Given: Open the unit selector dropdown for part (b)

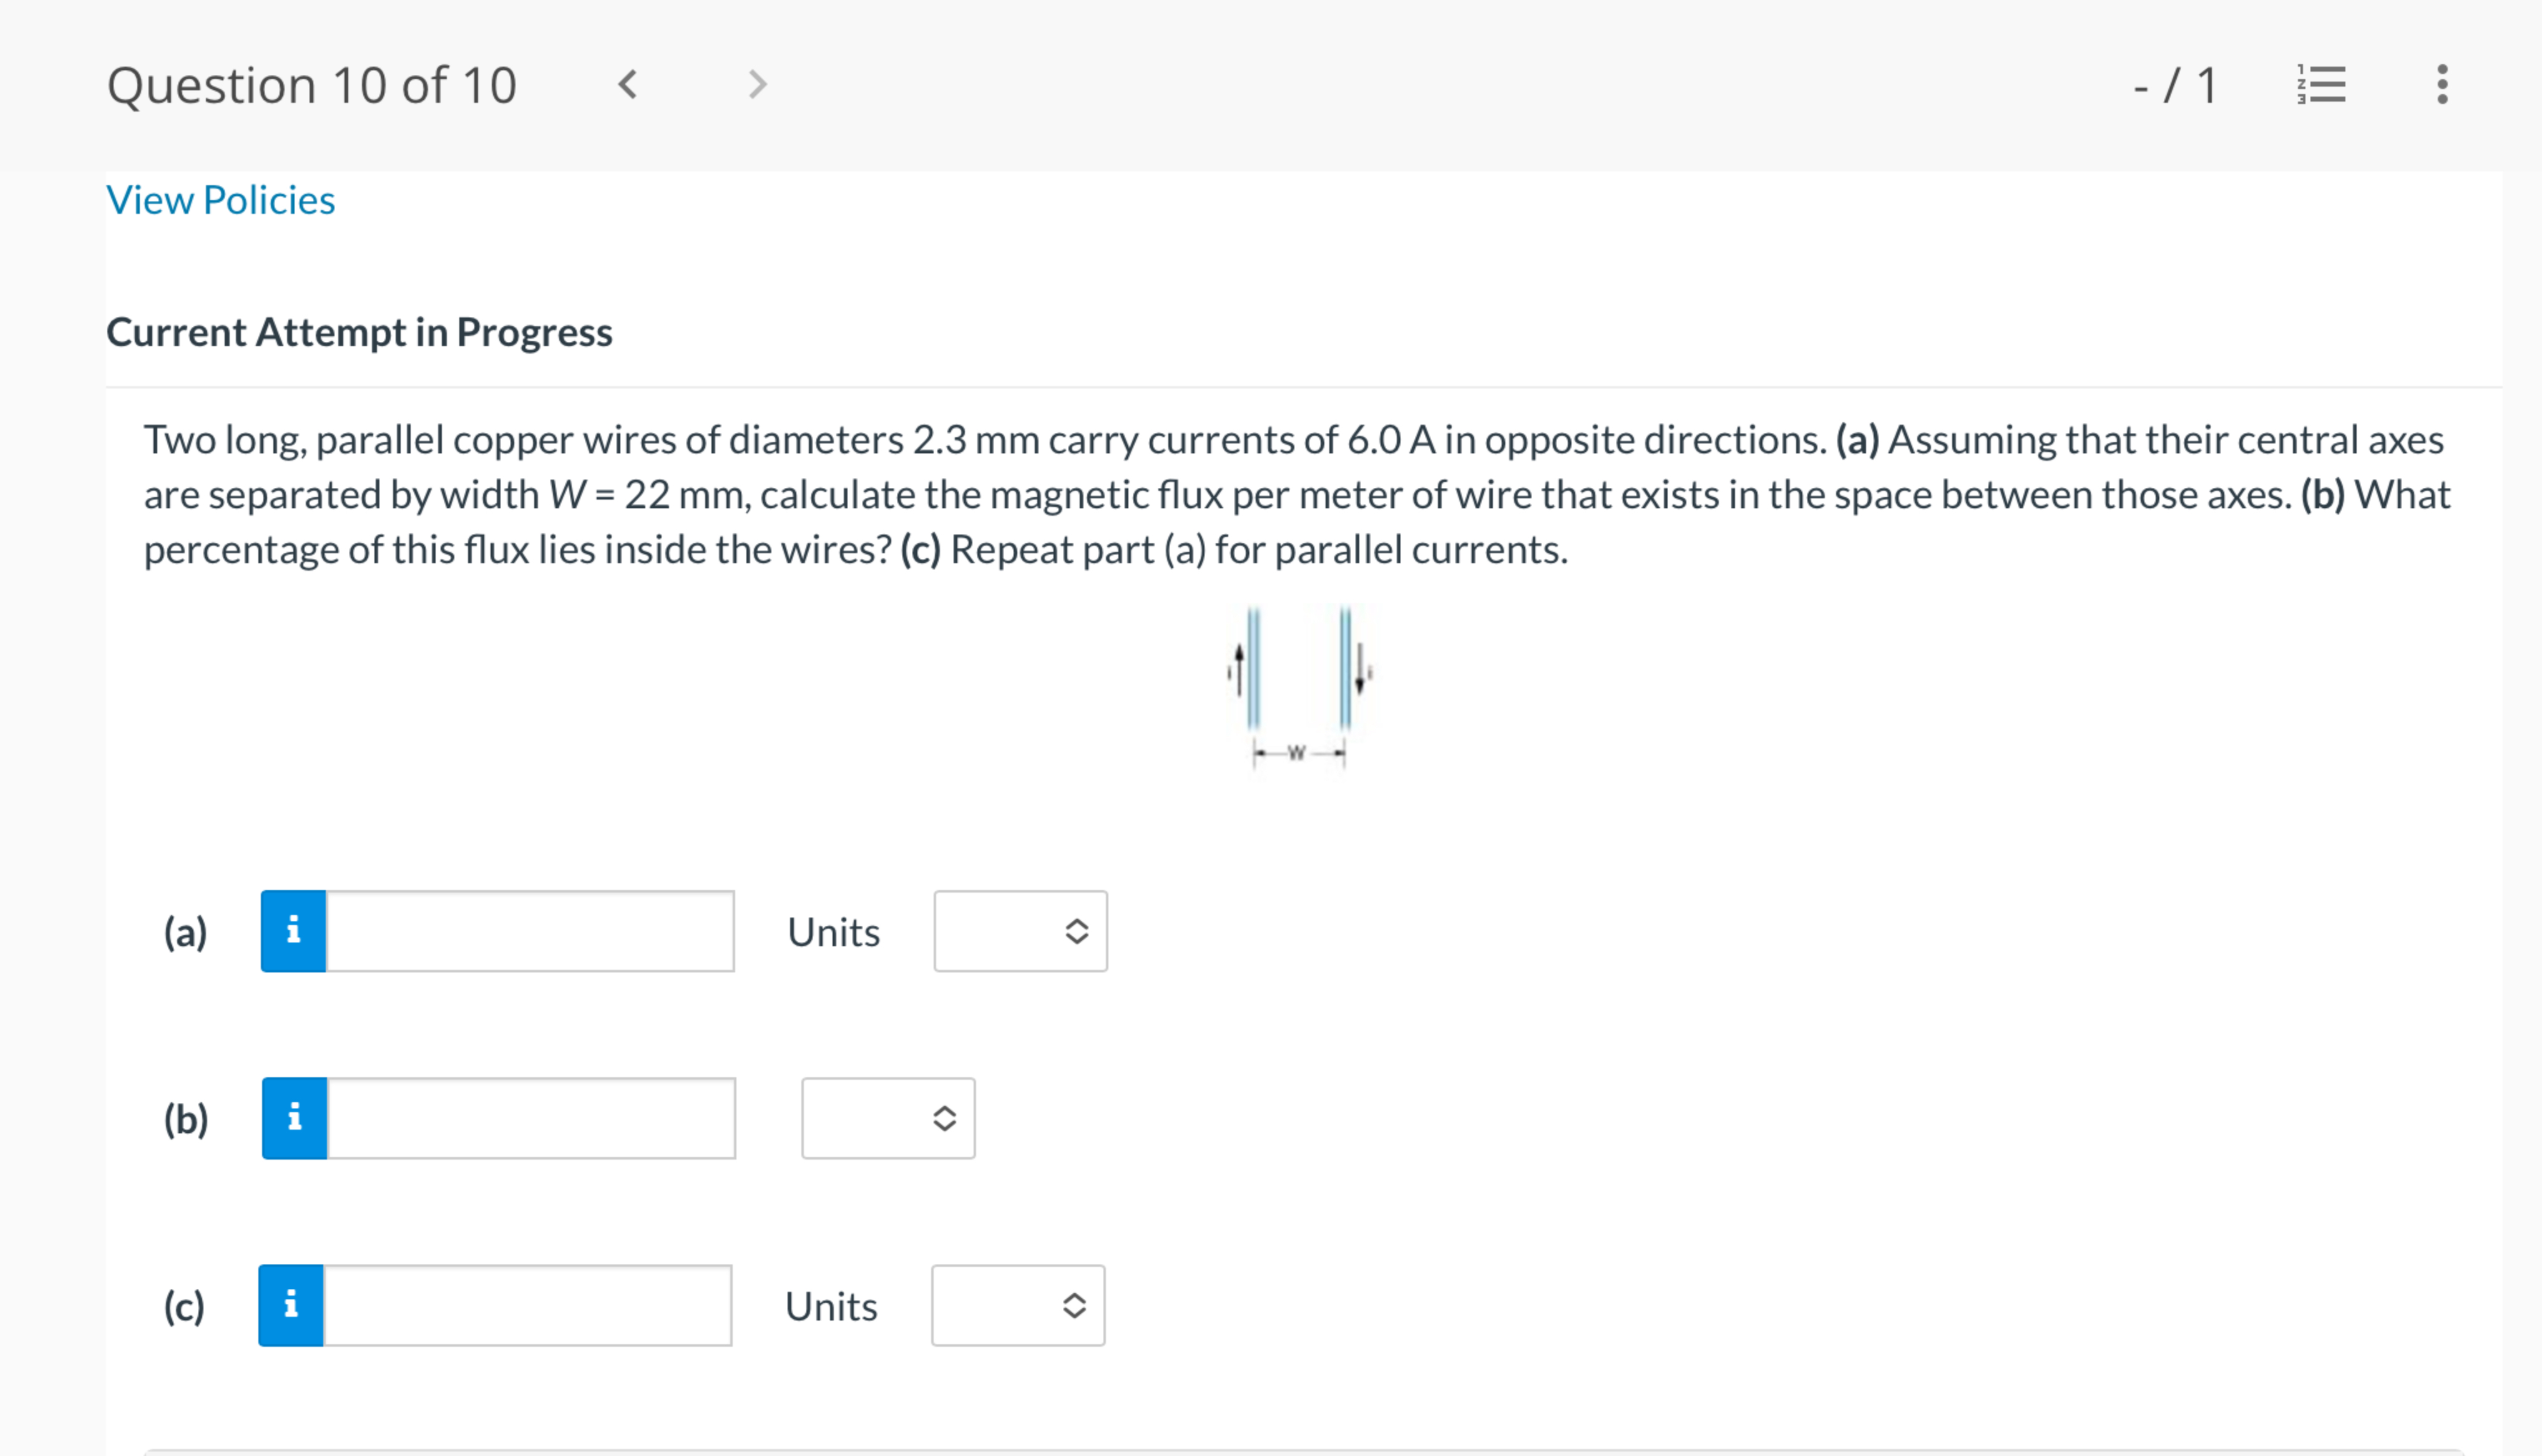Looking at the screenshot, I should (x=887, y=1119).
